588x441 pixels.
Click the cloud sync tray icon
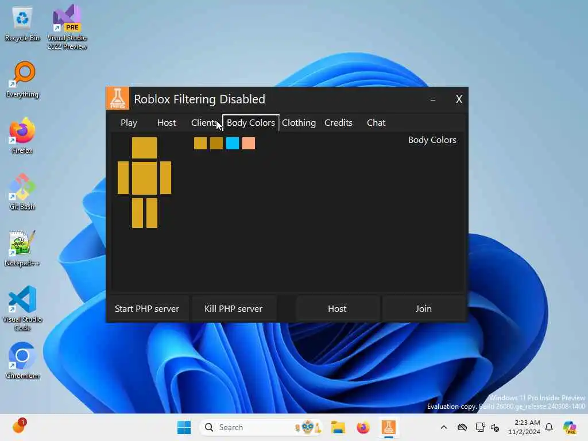(x=462, y=427)
